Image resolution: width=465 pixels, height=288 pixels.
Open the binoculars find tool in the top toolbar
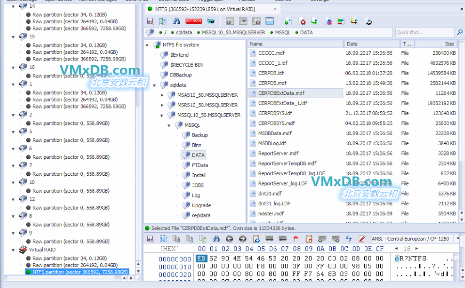[176, 21]
